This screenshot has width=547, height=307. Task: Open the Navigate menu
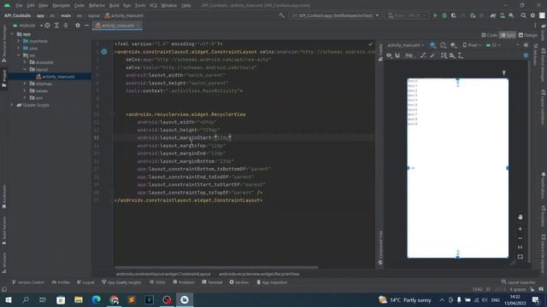pyautogui.click(x=61, y=5)
